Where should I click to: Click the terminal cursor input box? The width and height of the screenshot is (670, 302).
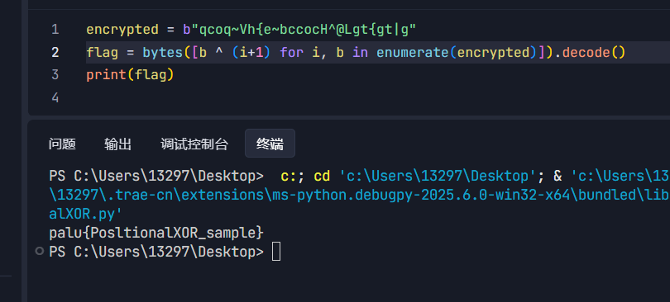[x=276, y=252]
